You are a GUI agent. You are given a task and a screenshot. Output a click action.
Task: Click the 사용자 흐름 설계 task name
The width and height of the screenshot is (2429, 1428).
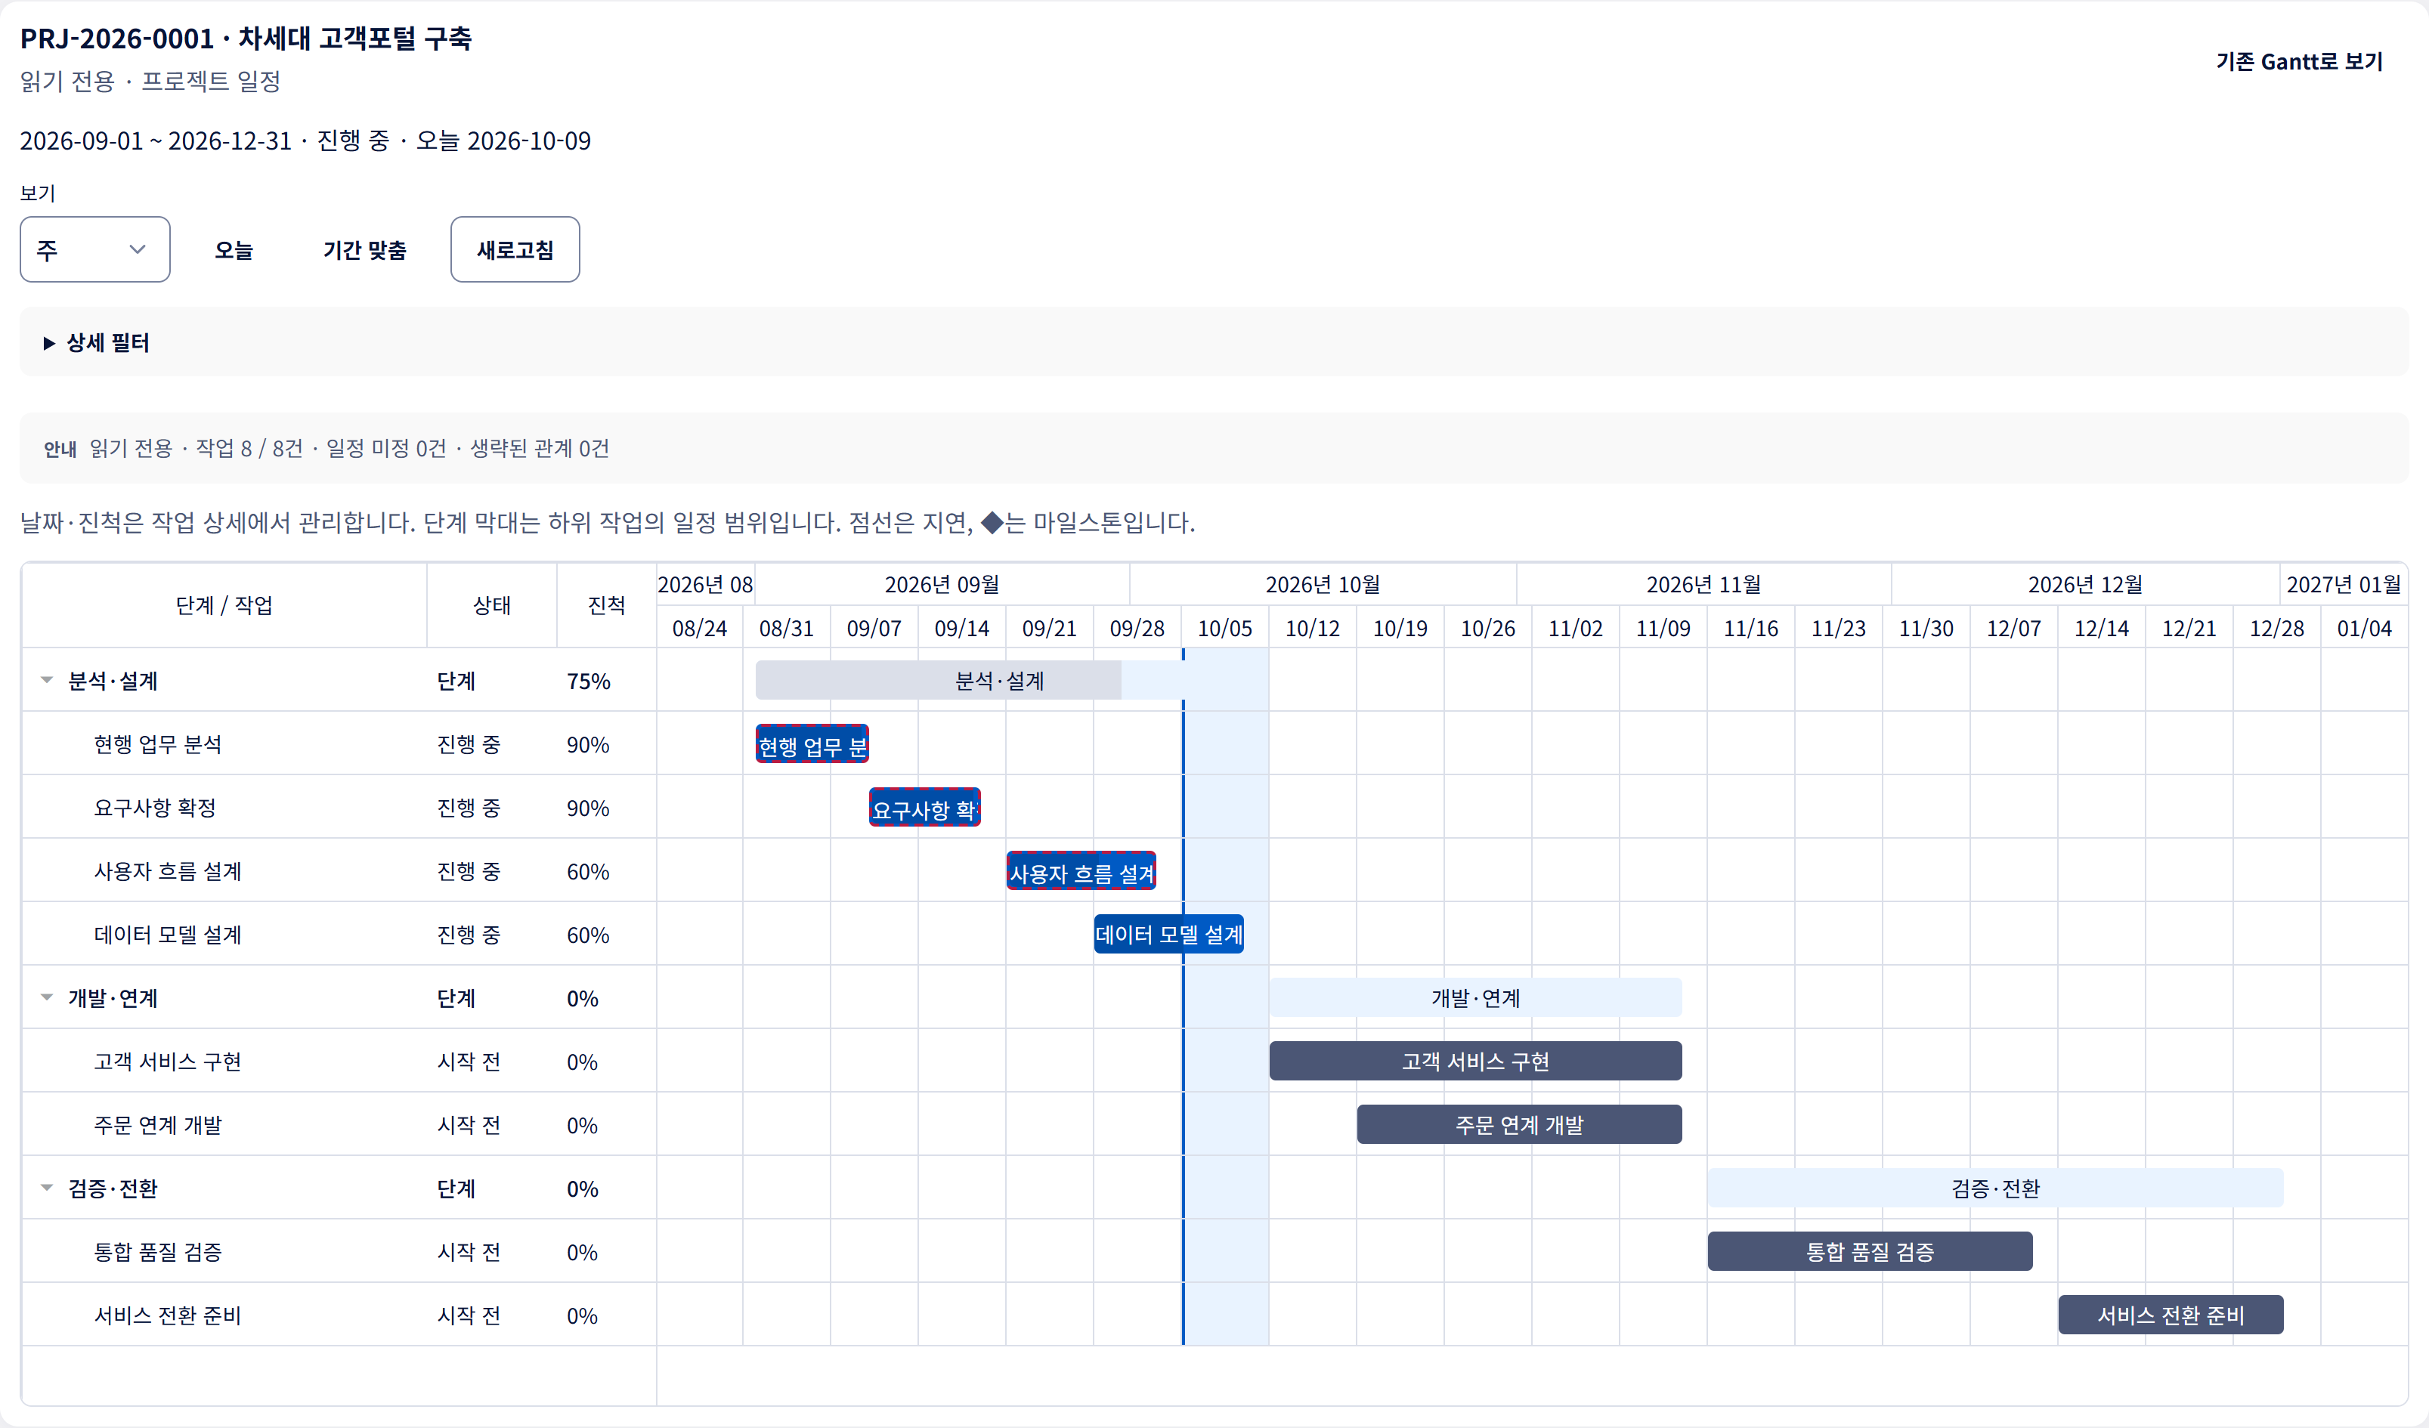point(168,871)
